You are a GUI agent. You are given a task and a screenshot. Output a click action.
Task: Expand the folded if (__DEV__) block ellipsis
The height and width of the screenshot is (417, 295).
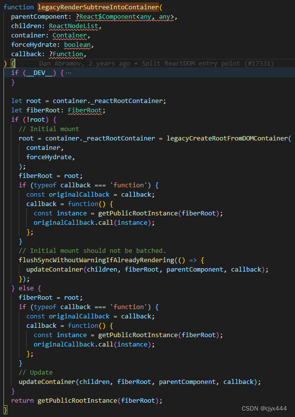68,73
